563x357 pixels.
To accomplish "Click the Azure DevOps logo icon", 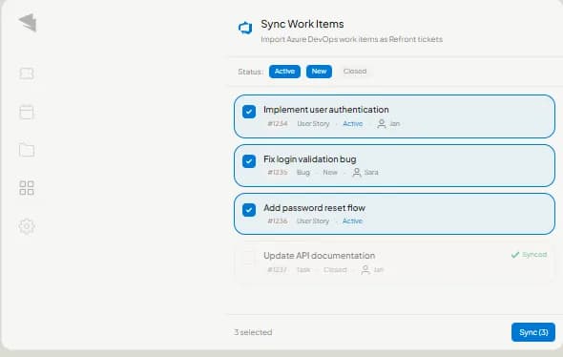I will (x=245, y=28).
